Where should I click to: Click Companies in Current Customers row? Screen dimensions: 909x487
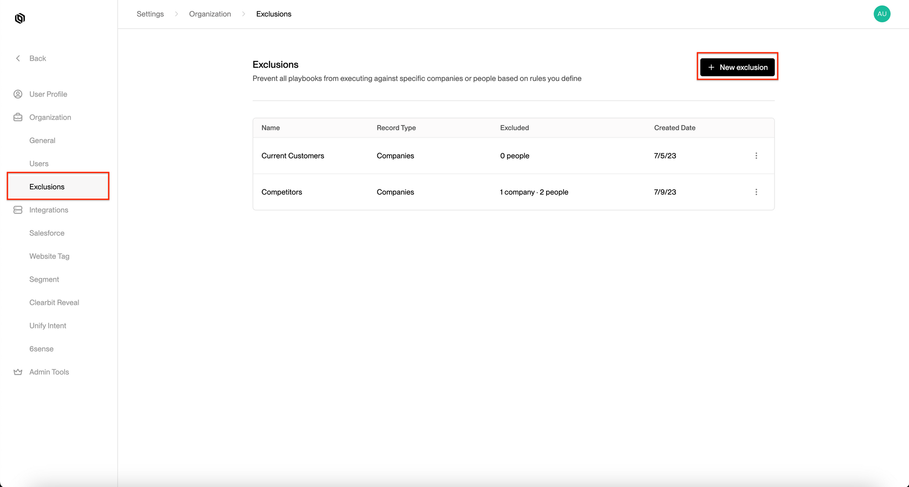(x=395, y=156)
